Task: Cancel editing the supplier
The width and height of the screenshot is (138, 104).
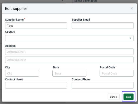Action: (x=114, y=97)
